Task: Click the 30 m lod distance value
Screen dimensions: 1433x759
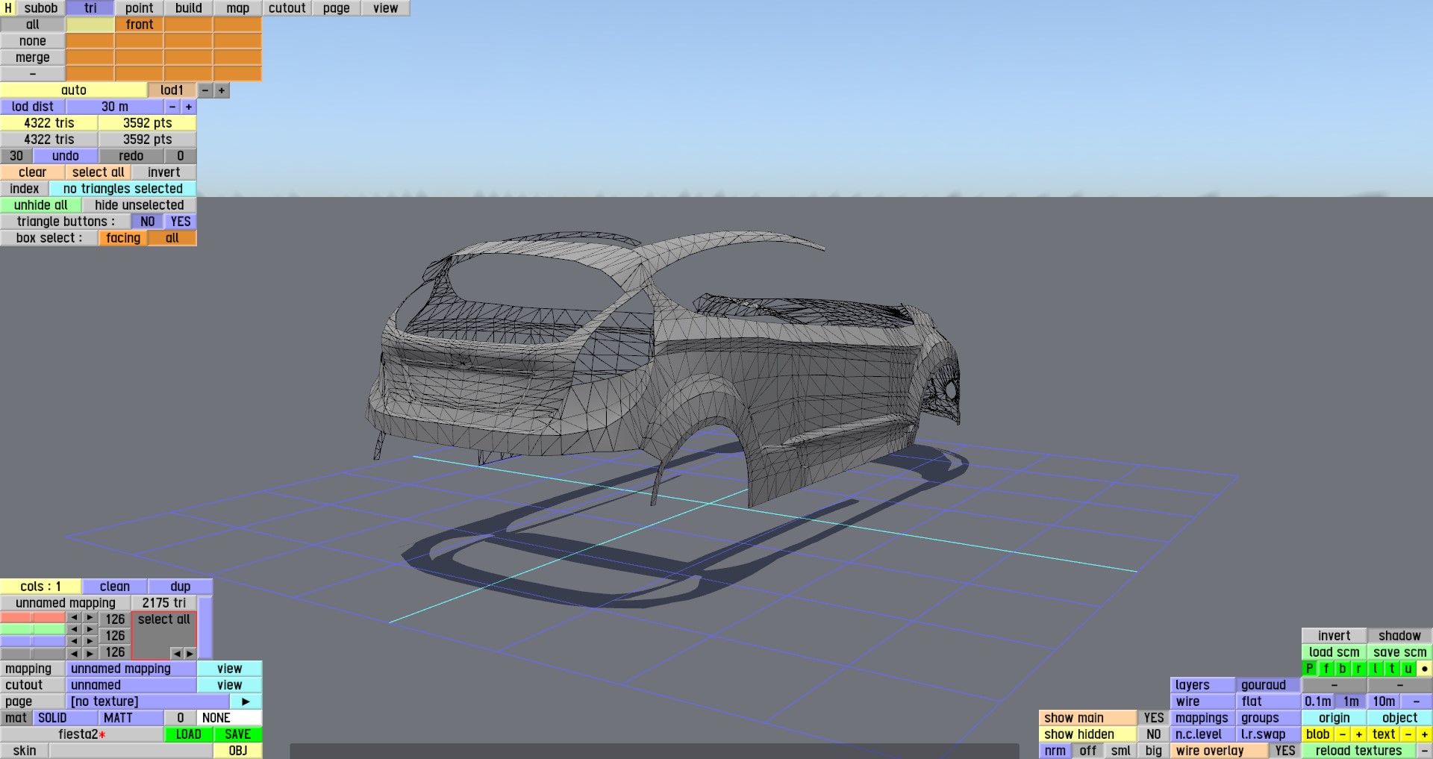Action: coord(115,107)
